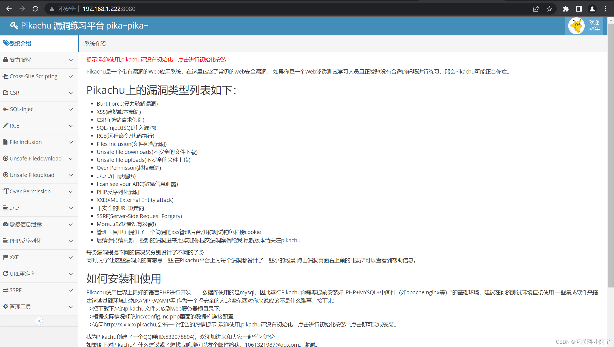The image size is (614, 347).
Task: Click the camera icon beside 敏感信息泄露
Action: coord(5,224)
